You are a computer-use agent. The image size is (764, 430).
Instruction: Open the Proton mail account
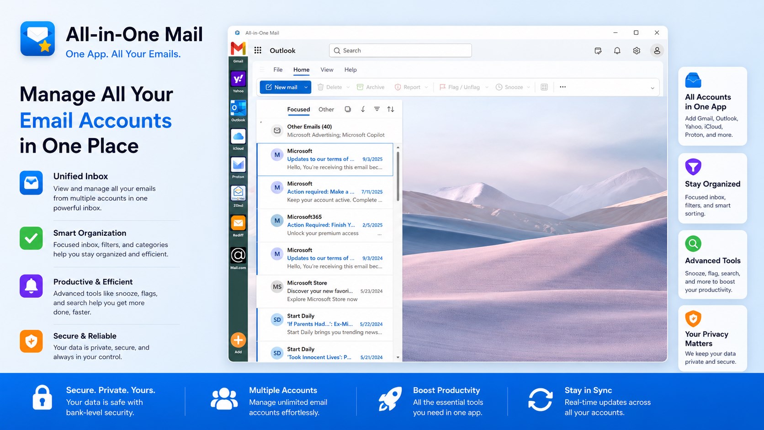238,165
